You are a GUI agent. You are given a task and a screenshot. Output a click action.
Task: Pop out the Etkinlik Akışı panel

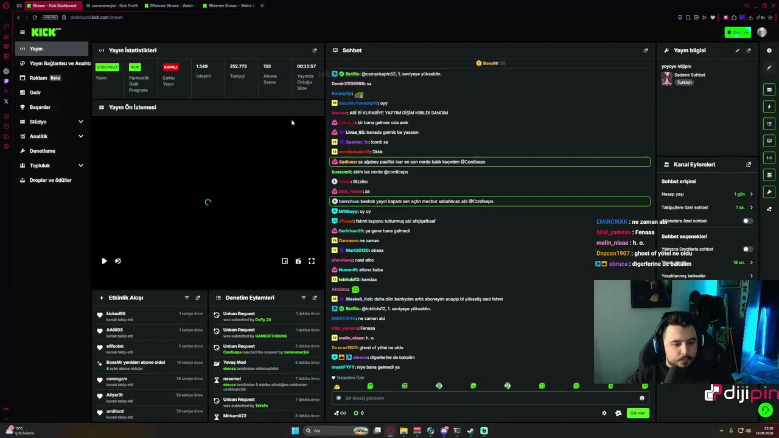coord(198,297)
